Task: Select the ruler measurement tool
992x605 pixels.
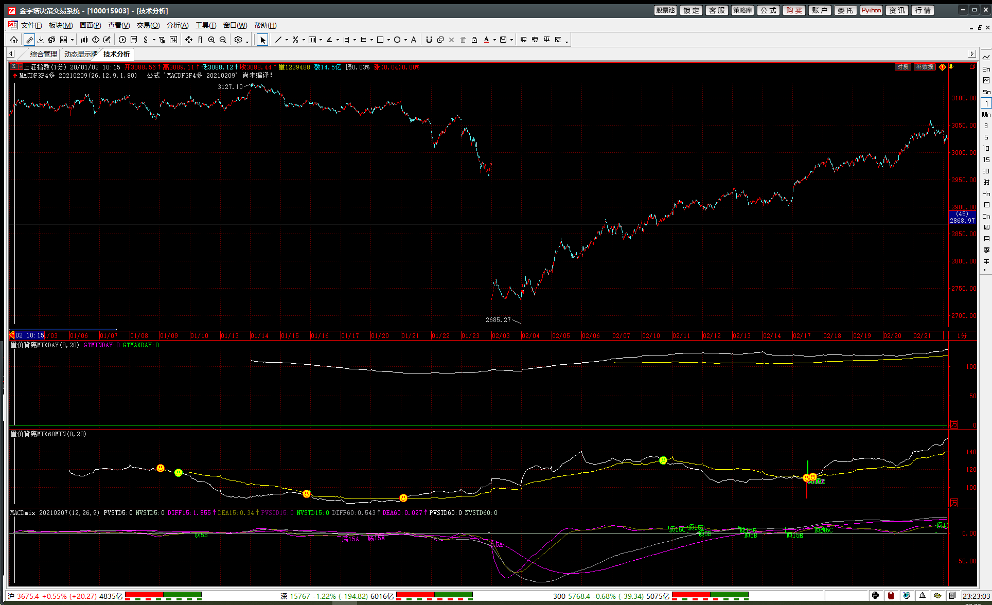Action: tap(29, 40)
